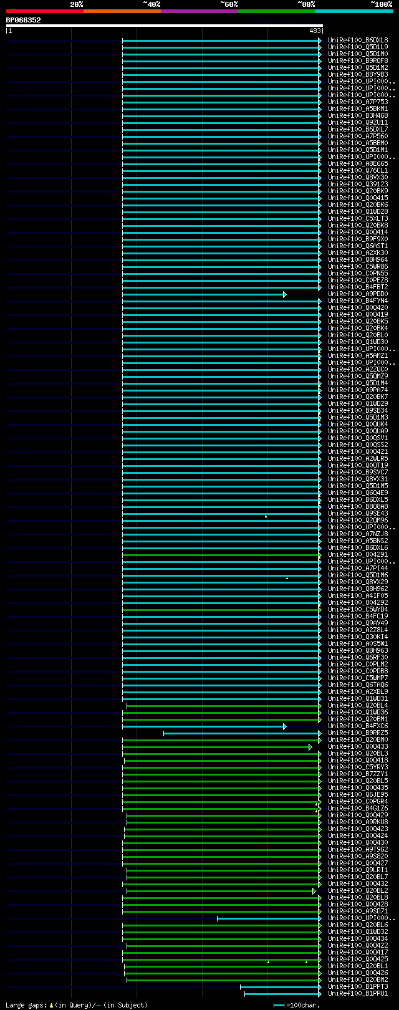399x1010 pixels.
Task: Select the UniRef100_B4G1Z6 label
Action: [358, 808]
